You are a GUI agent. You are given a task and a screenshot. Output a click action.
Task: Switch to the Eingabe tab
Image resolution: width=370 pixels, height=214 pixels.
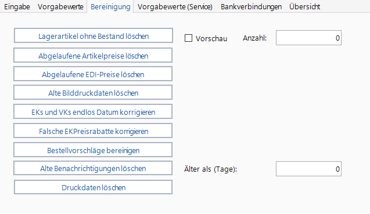pyautogui.click(x=17, y=6)
